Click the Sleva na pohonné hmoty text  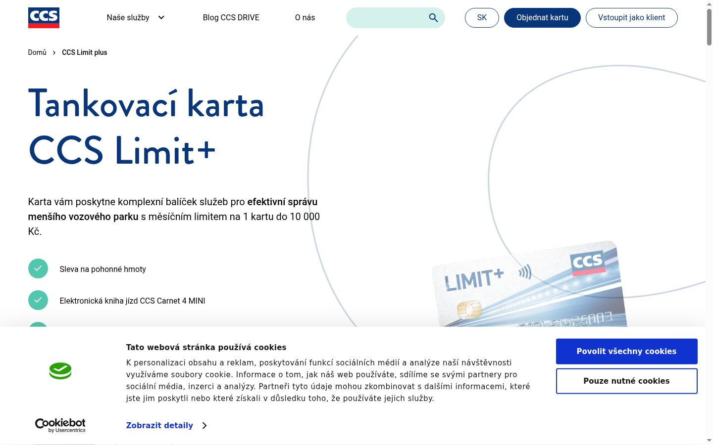[102, 269]
